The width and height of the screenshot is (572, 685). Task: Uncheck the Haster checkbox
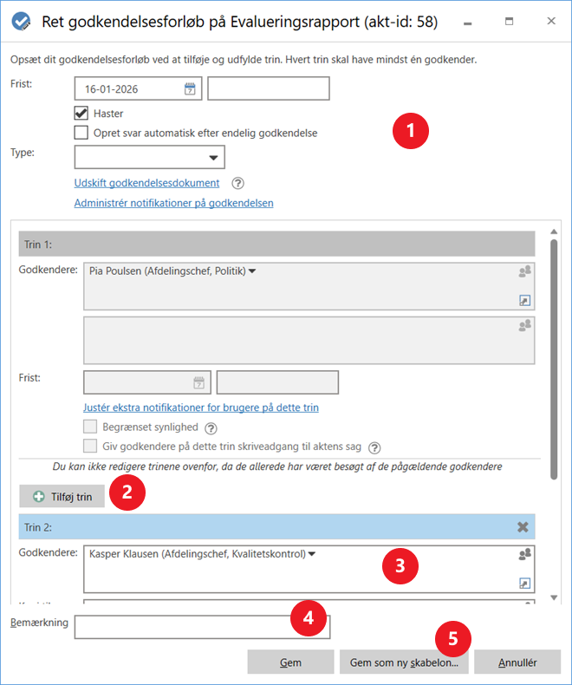point(81,114)
